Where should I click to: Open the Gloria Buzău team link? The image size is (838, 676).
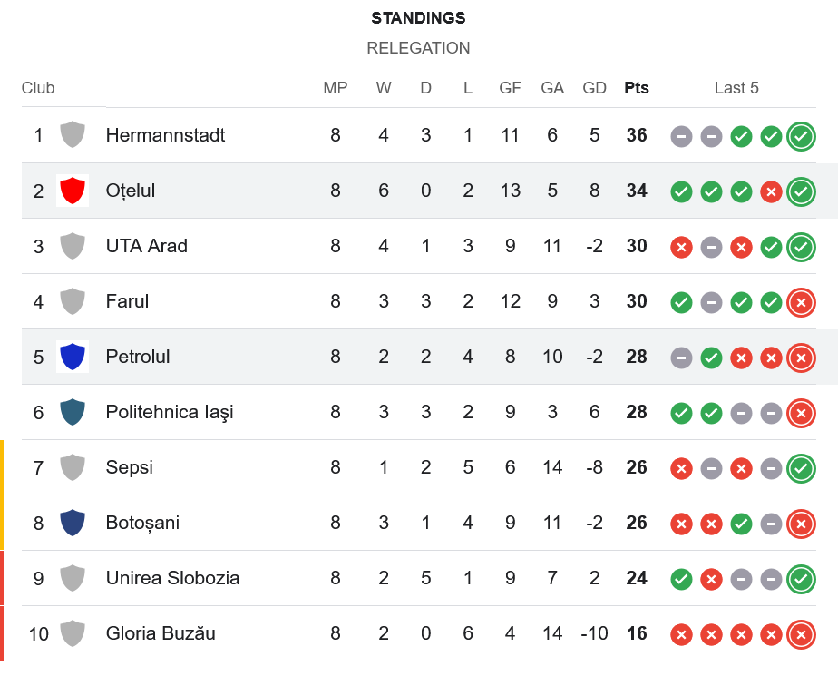(x=161, y=633)
